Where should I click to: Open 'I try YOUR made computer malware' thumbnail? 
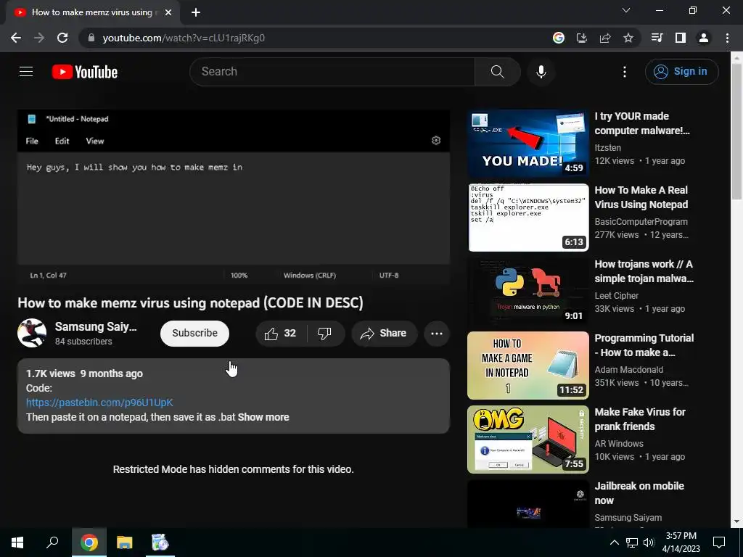click(x=528, y=144)
